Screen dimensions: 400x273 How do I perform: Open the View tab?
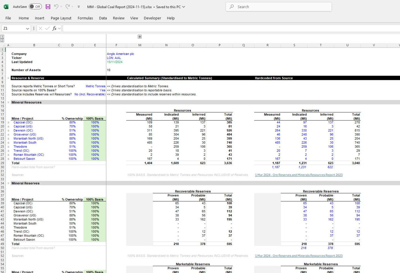pyautogui.click(x=134, y=18)
